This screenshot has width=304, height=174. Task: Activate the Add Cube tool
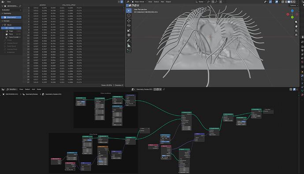pos(129,51)
